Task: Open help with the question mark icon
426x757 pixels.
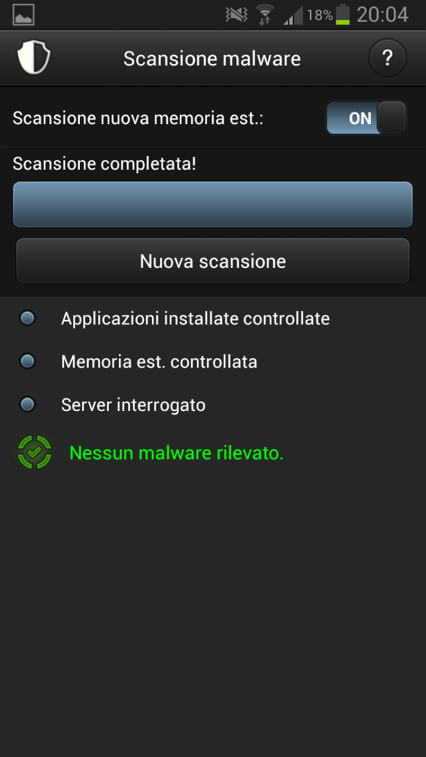Action: pyautogui.click(x=388, y=57)
